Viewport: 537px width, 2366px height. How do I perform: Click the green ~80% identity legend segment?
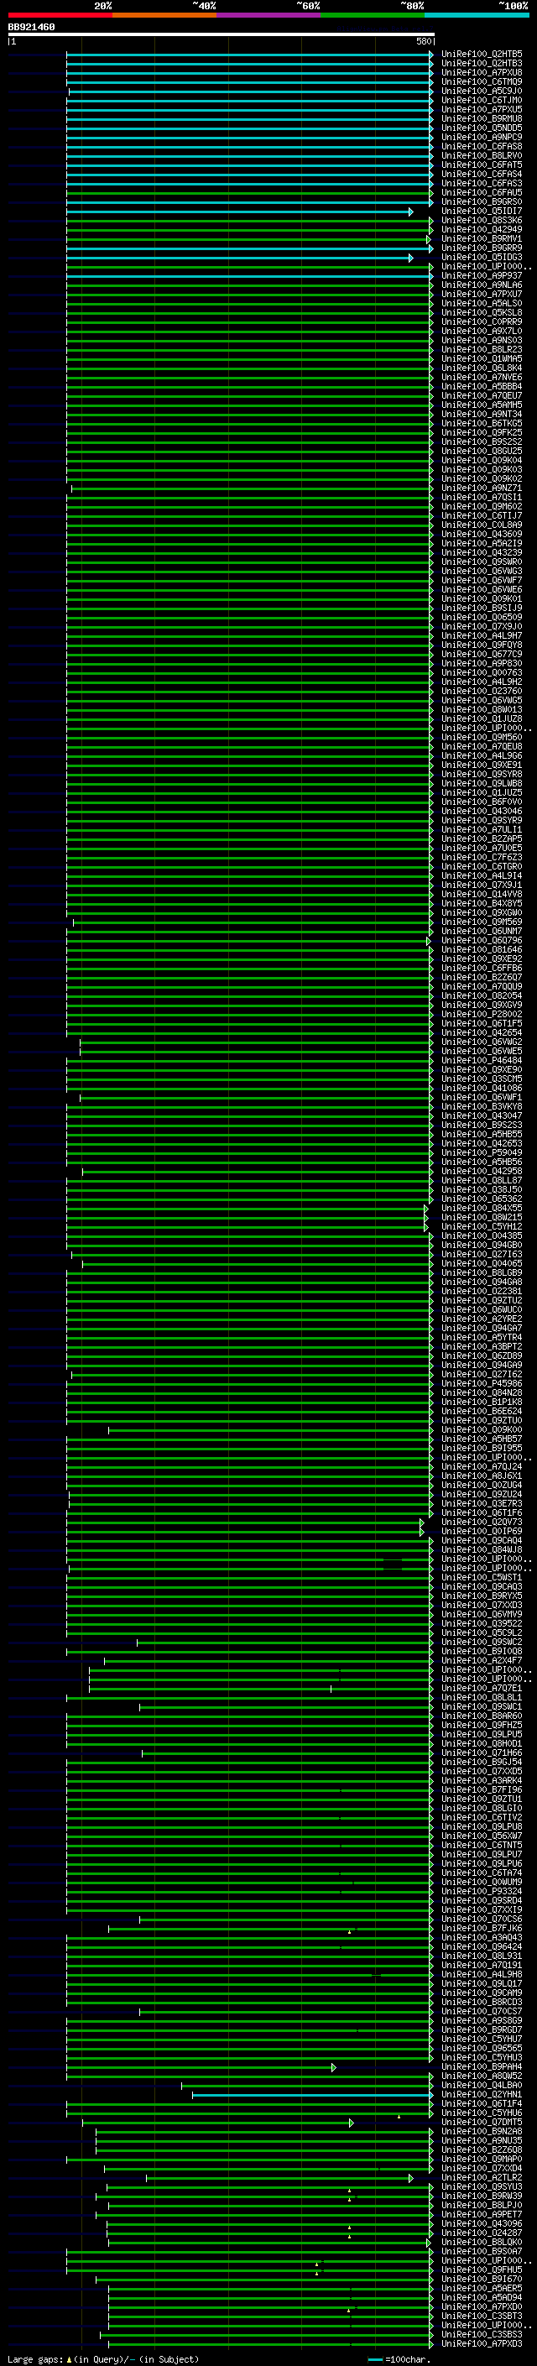(373, 16)
